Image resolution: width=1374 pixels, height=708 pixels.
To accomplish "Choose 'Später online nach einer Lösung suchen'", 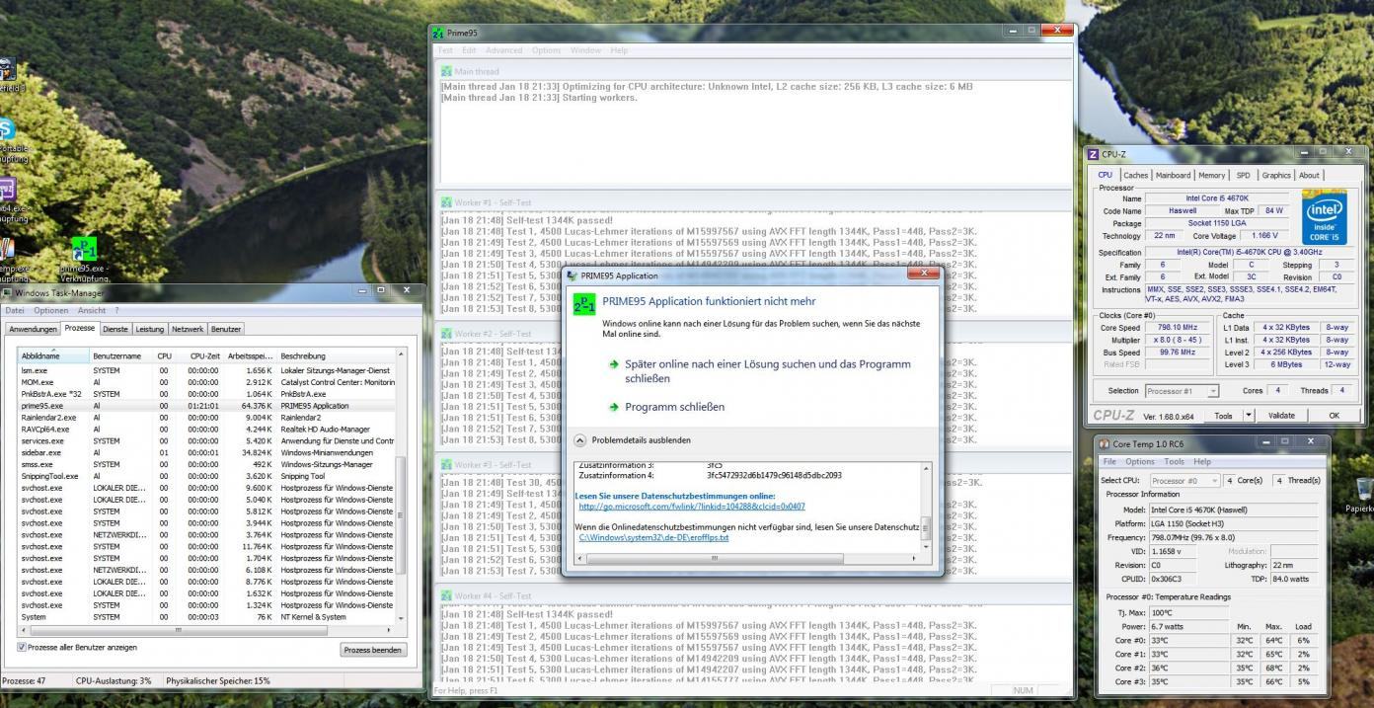I will [766, 371].
